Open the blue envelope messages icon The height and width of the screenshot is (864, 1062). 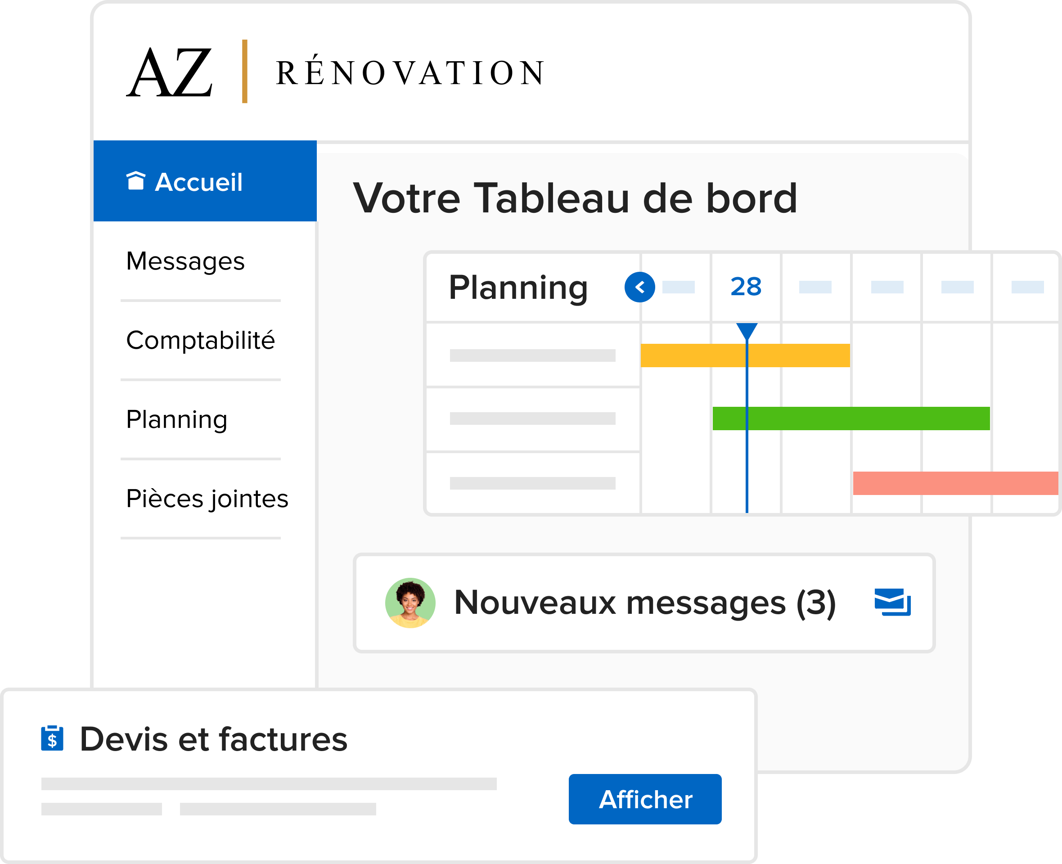coord(892,602)
